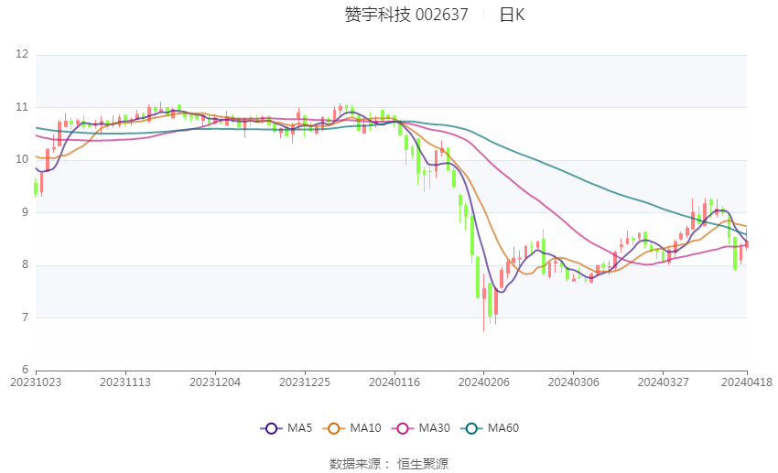Click the 20240206 date on x-axis

click(483, 382)
